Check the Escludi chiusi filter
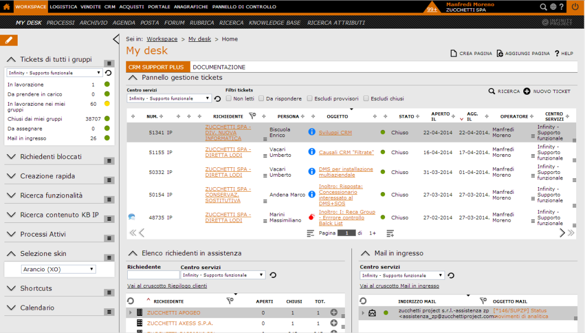585x333 pixels. point(366,98)
